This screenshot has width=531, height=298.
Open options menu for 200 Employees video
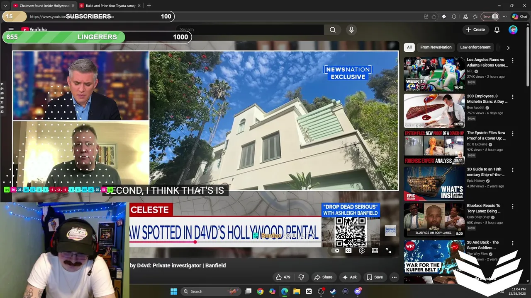point(513,97)
